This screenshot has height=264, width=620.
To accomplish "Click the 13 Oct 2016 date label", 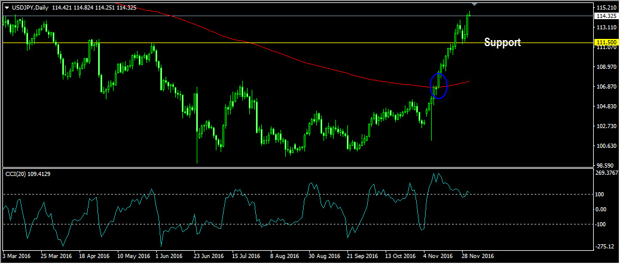I will [x=401, y=256].
